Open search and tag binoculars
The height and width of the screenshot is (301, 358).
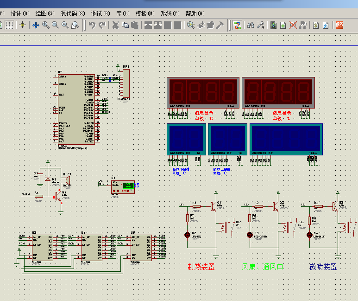251,25
